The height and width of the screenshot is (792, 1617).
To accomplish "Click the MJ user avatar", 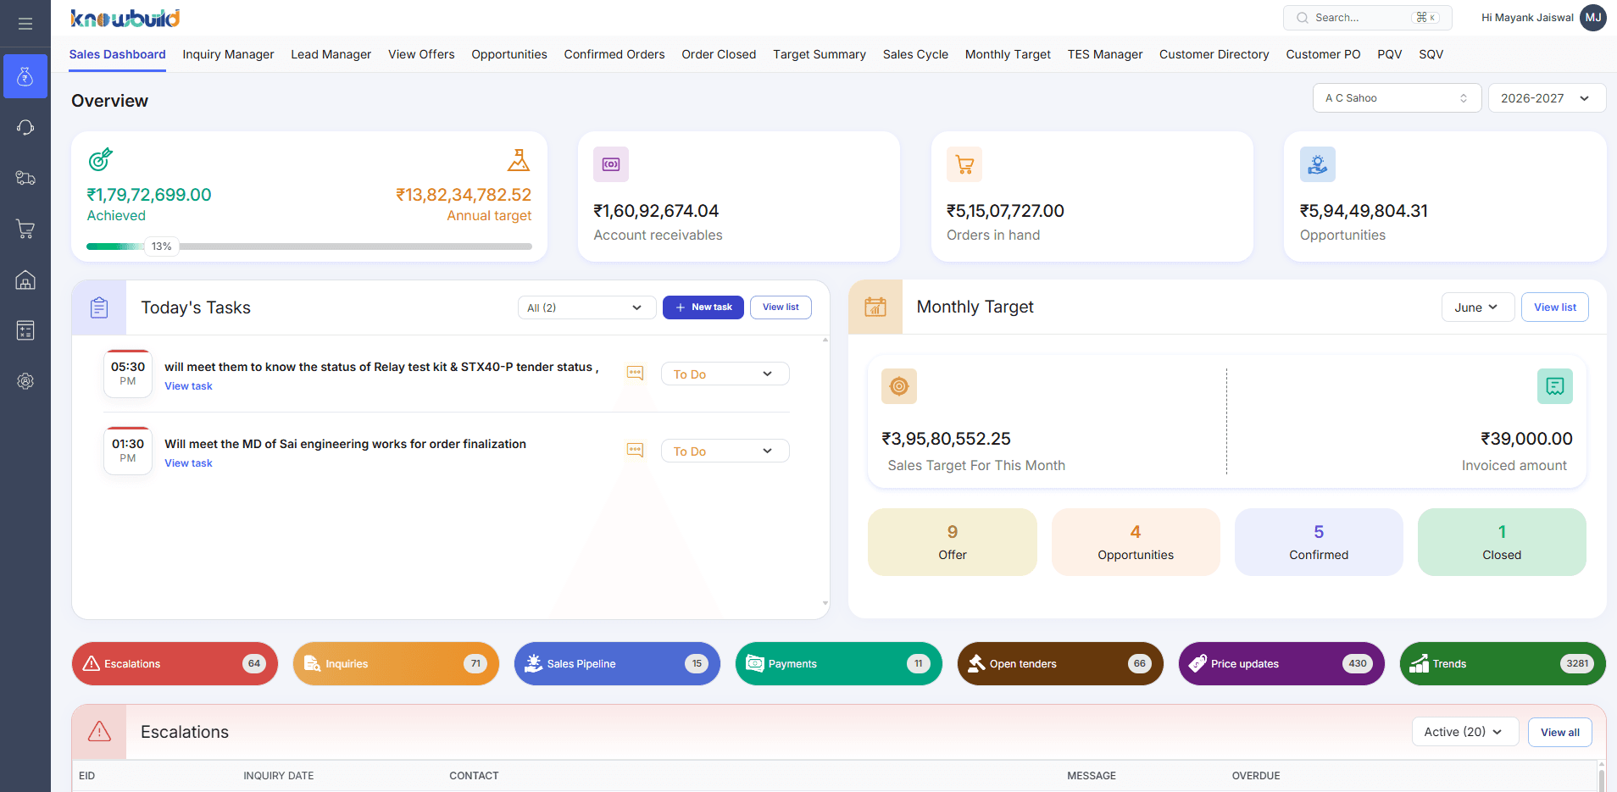I will tap(1593, 18).
